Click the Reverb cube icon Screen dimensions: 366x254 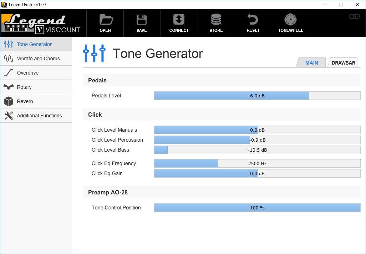[x=9, y=101]
